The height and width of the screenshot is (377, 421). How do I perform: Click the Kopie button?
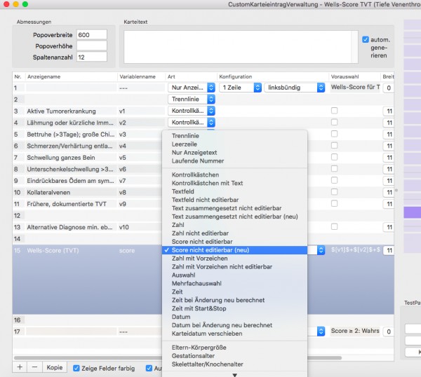pyautogui.click(x=55, y=367)
